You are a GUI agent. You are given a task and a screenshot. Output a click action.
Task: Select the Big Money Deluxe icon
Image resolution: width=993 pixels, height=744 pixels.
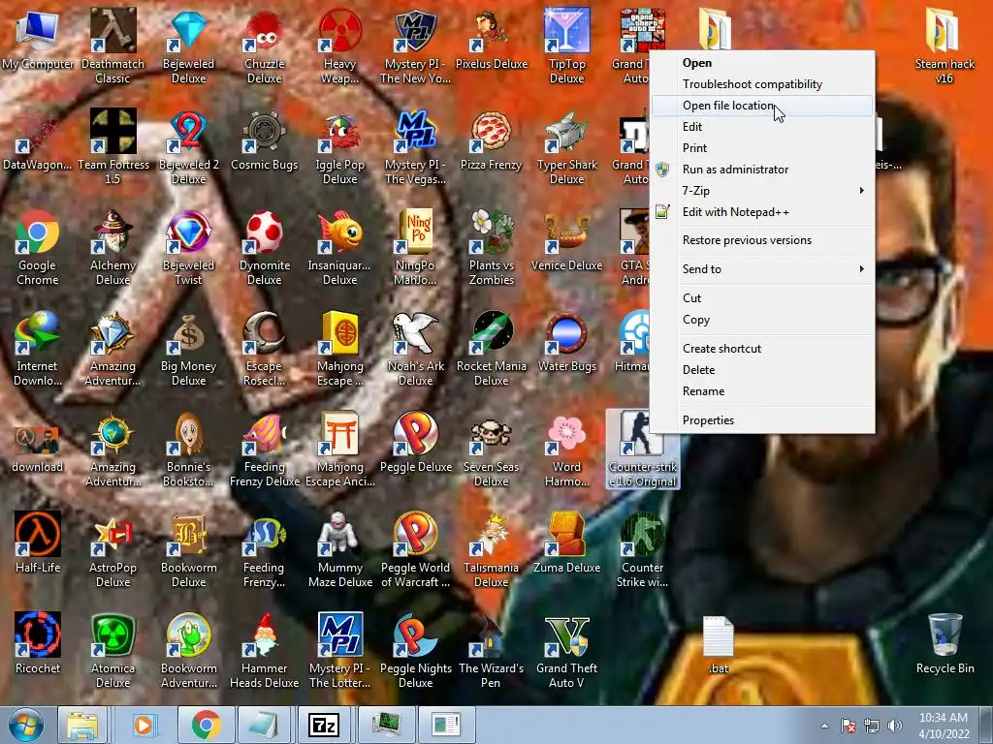[x=189, y=332]
